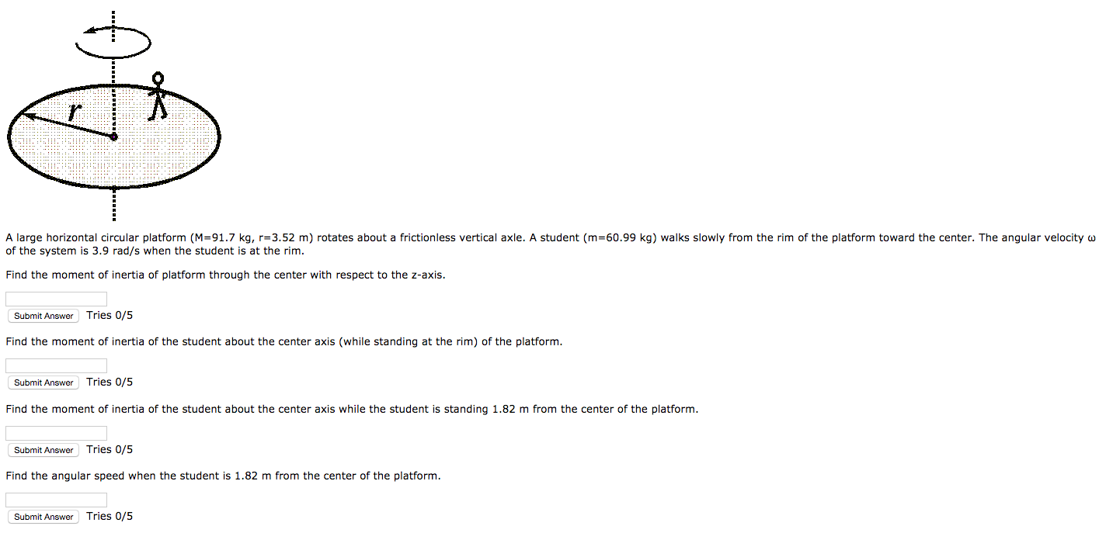The image size is (1113, 533).
Task: Click the stick figure student on the platform
Action: click(158, 96)
